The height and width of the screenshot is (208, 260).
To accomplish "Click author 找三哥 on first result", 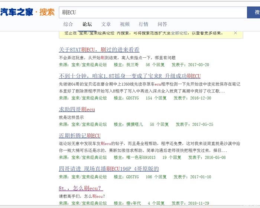I will coord(133,65).
